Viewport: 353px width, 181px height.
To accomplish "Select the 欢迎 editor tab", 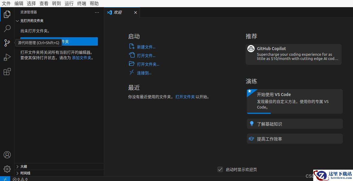I will [122, 12].
